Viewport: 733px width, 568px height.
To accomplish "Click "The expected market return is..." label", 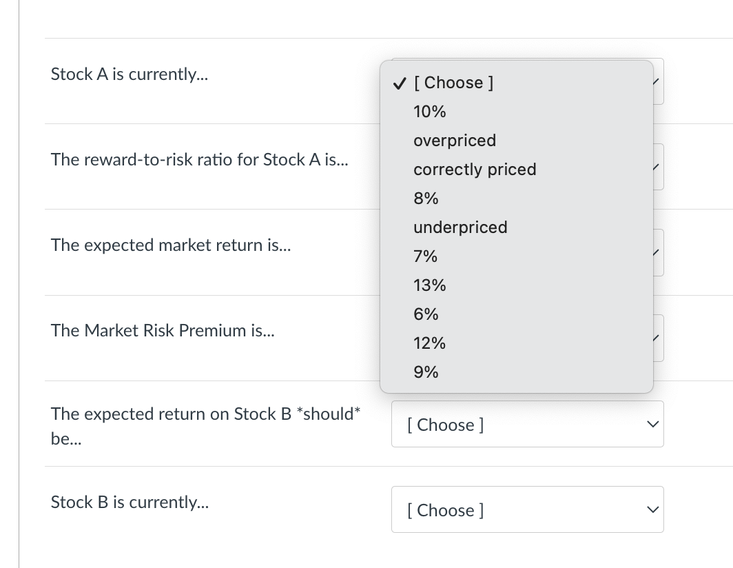I will (171, 245).
